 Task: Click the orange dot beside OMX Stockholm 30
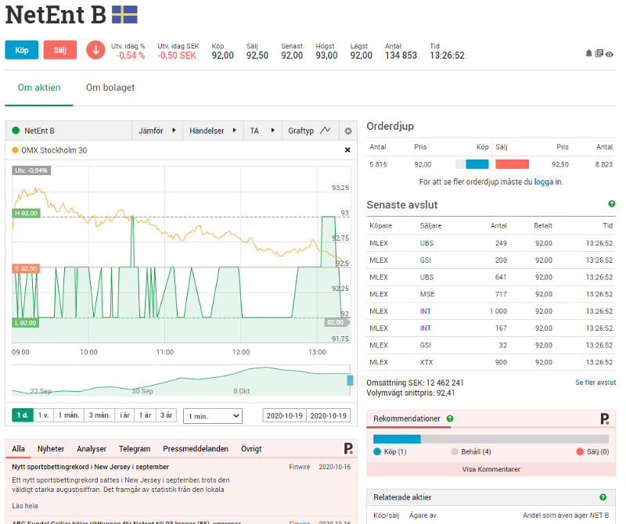[x=15, y=150]
